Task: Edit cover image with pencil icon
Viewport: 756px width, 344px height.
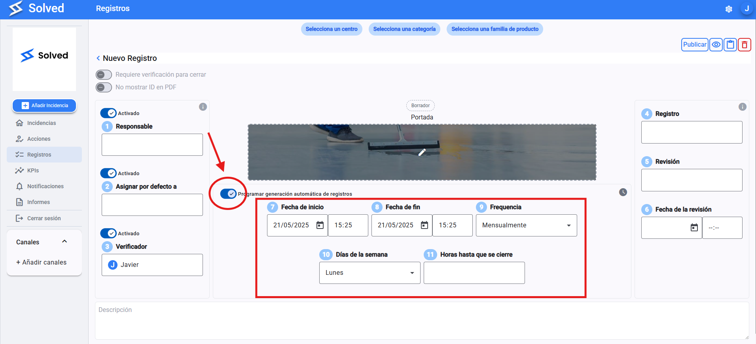Action: [422, 153]
